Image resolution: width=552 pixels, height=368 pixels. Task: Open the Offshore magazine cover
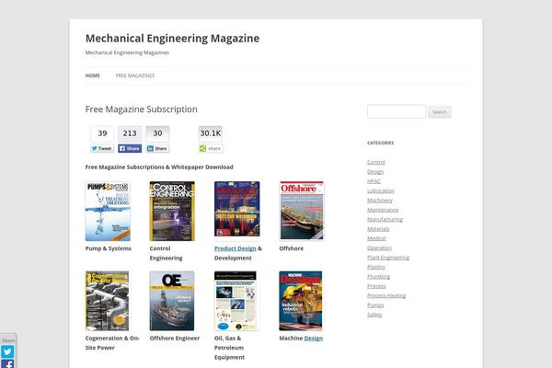point(302,211)
